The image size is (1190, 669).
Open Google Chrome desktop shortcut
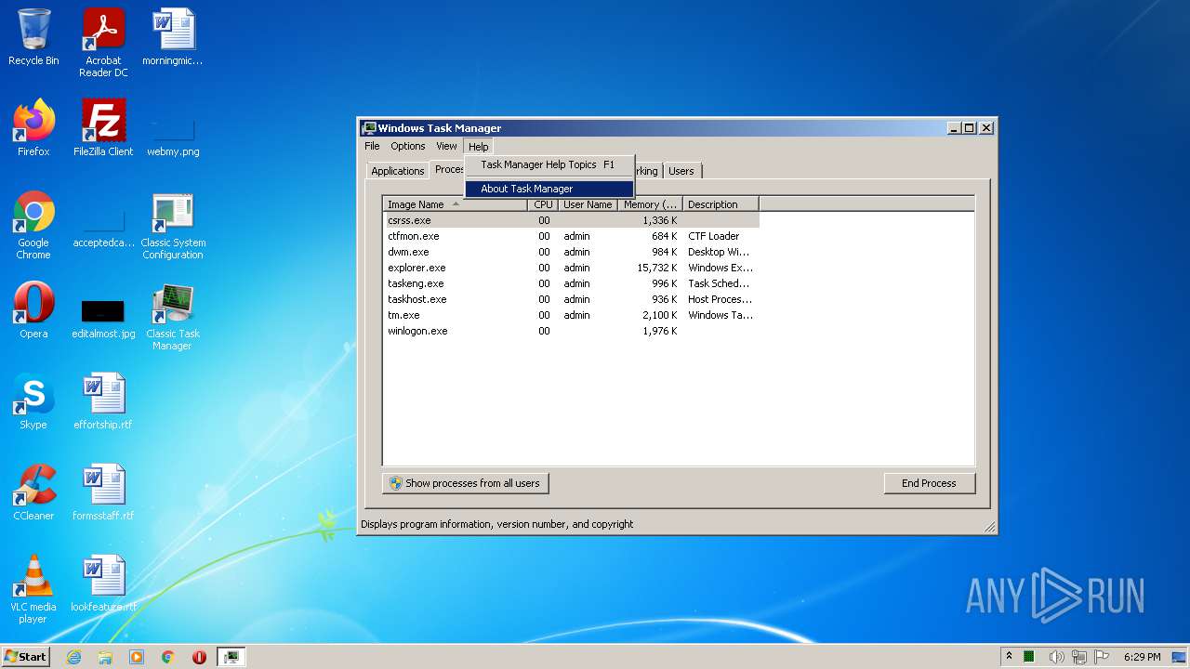coord(33,226)
